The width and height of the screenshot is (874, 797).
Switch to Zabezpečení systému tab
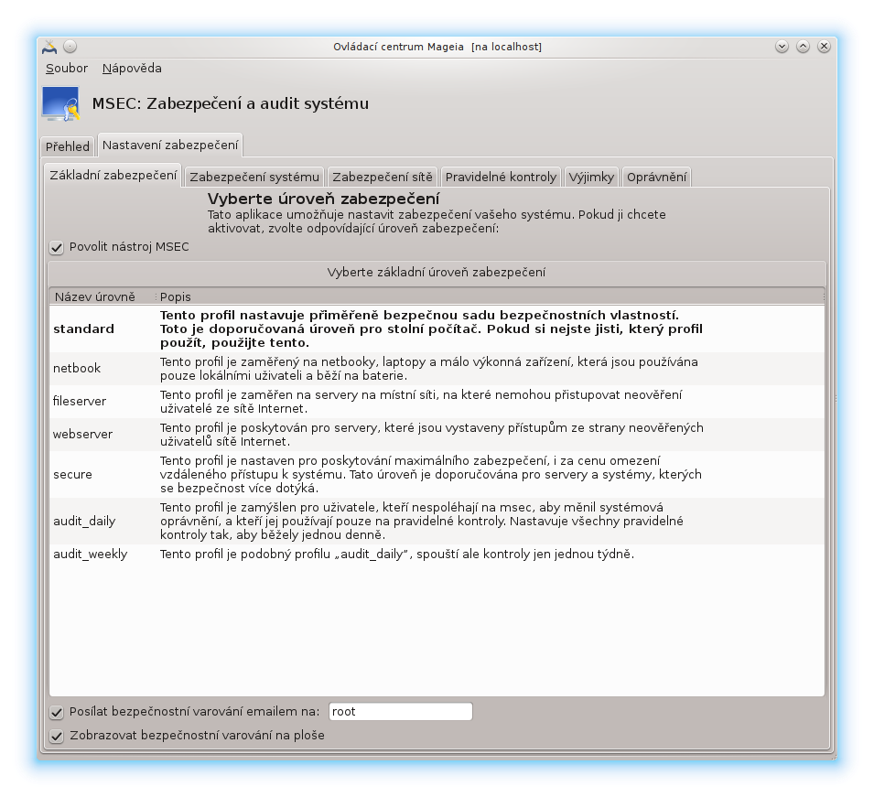point(254,177)
